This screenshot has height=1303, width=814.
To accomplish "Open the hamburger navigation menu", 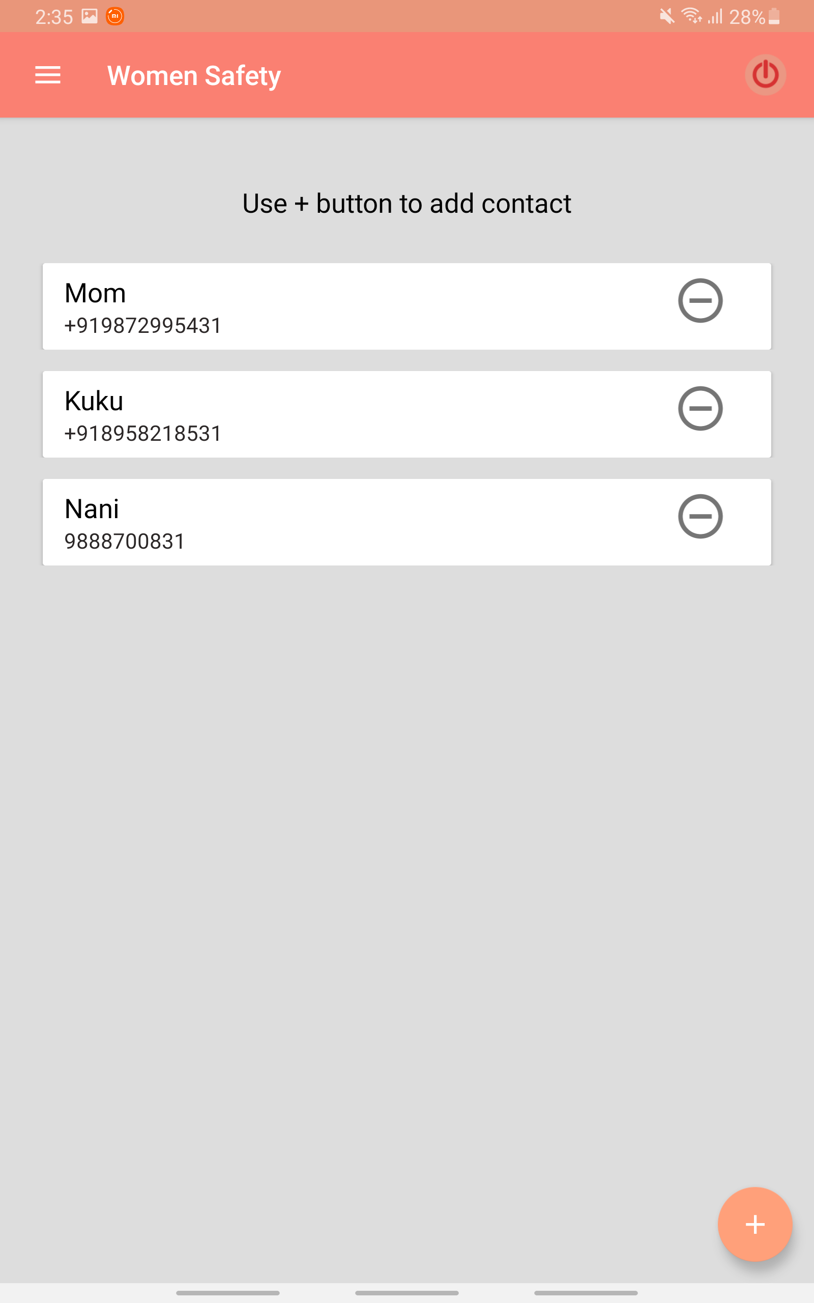I will coord(47,75).
